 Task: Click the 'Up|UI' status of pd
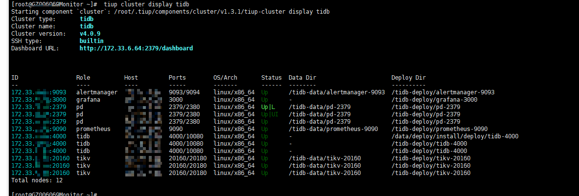(x=270, y=114)
